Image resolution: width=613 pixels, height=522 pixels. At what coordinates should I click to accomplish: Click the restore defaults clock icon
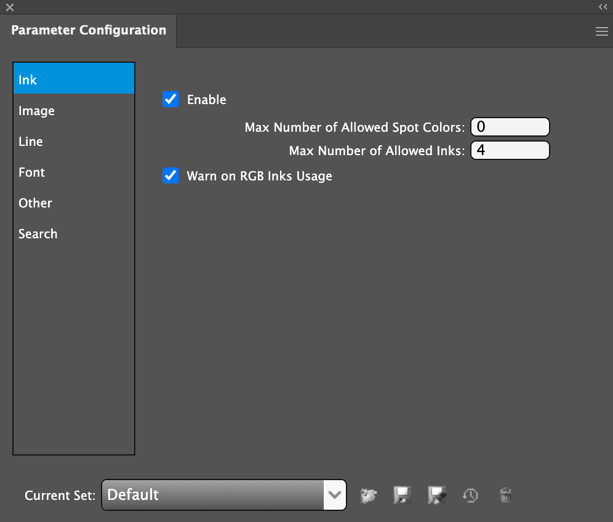(471, 495)
